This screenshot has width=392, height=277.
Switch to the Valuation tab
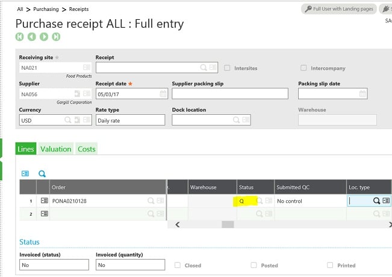coord(55,149)
